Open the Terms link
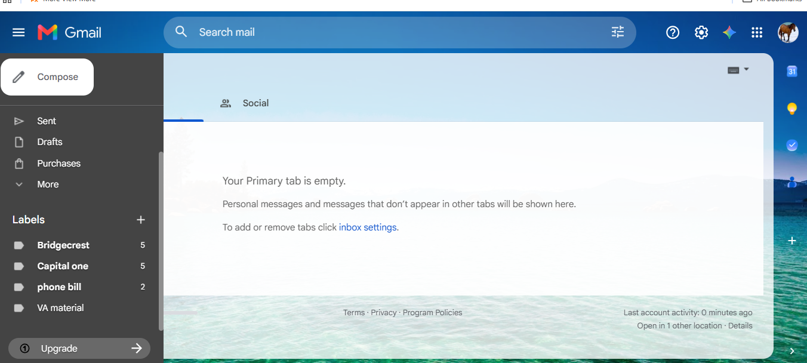 [x=354, y=312]
